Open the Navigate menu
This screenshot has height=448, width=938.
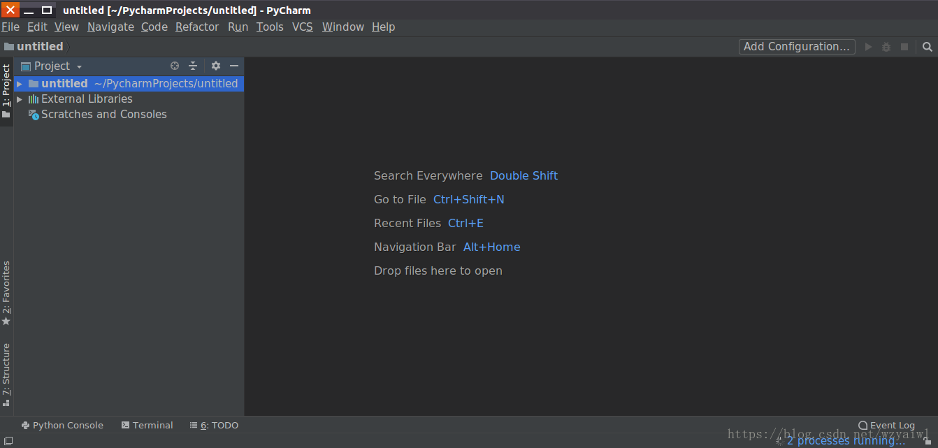pyautogui.click(x=110, y=27)
